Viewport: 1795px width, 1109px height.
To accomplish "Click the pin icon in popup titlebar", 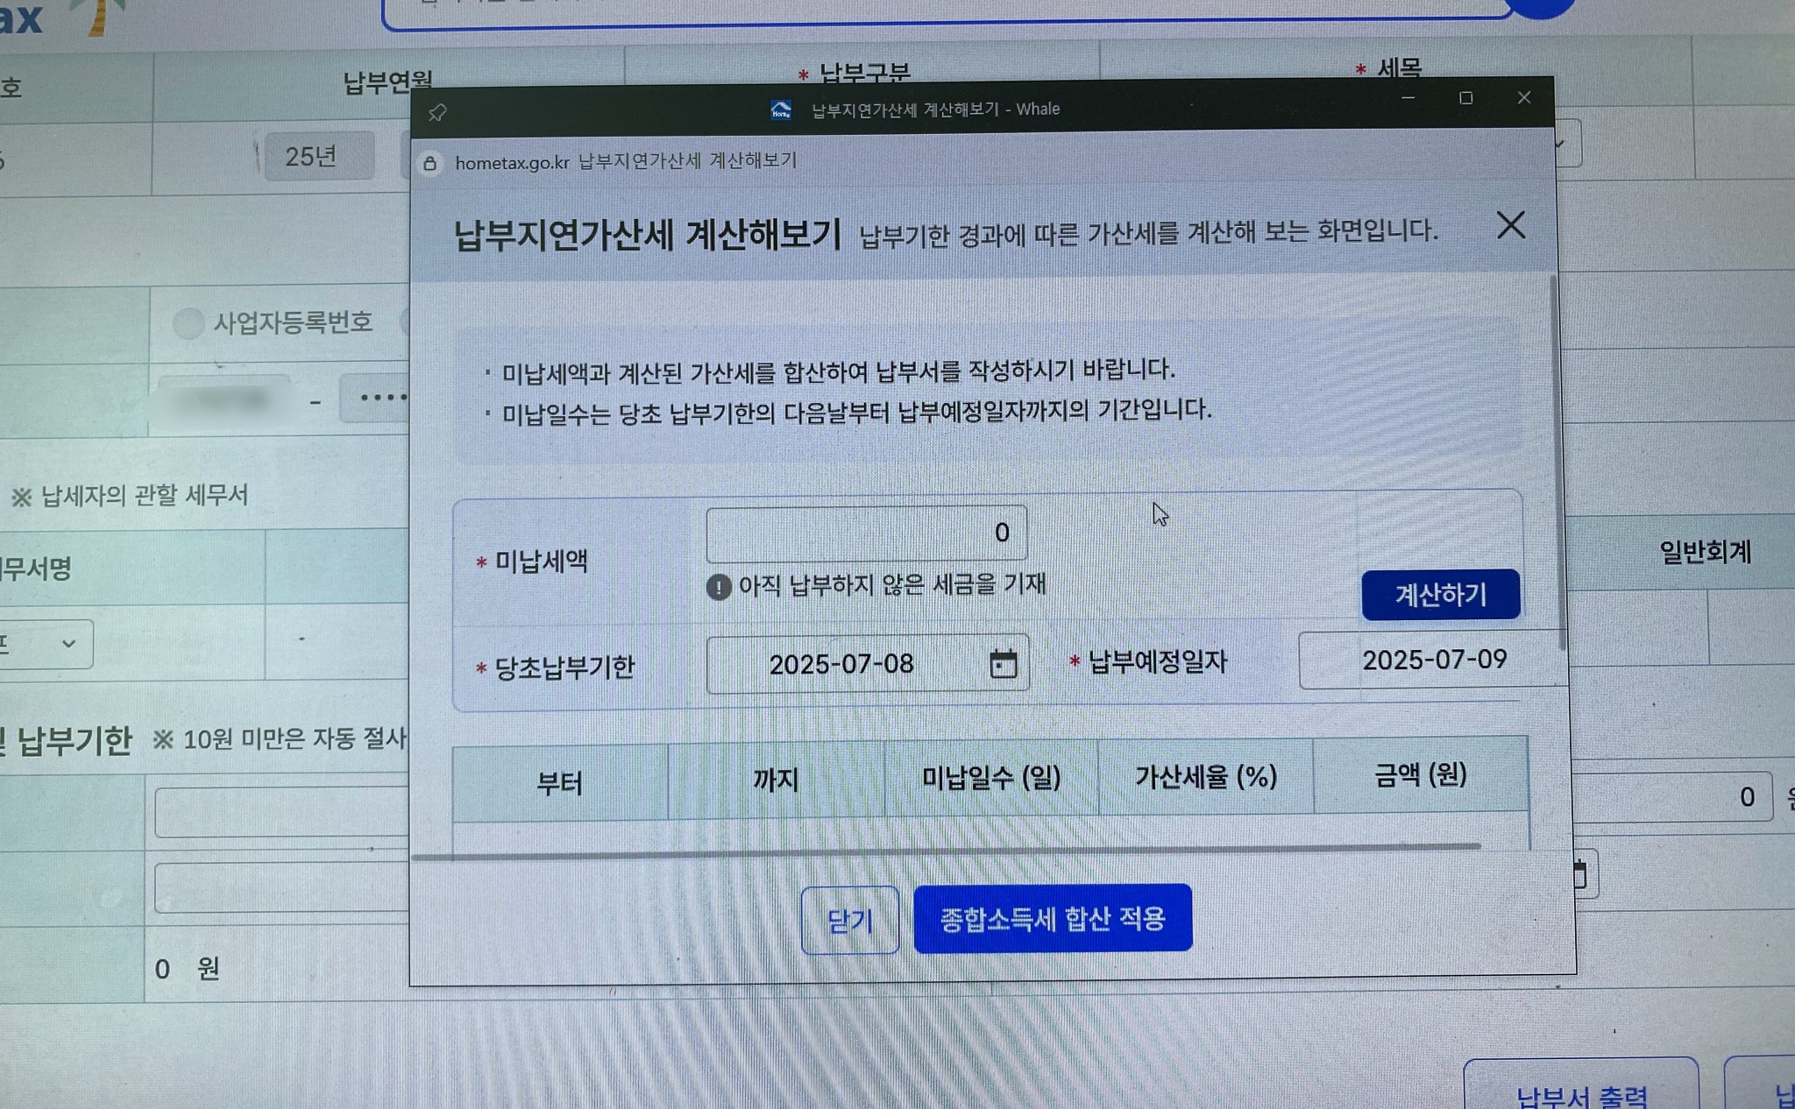I will (x=437, y=112).
